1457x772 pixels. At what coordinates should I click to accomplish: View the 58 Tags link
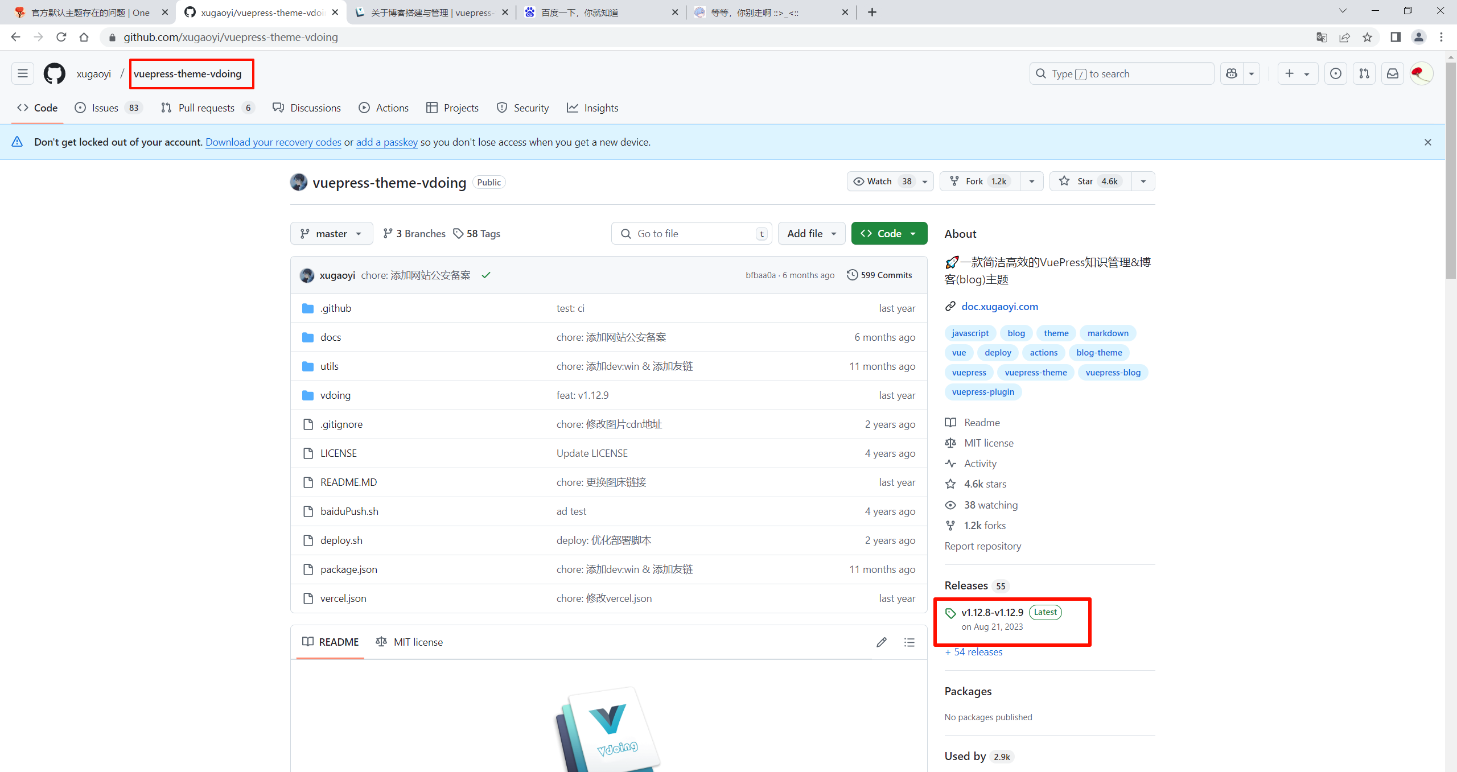477,233
